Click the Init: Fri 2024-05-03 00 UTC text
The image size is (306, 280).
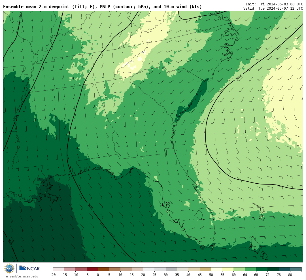(x=274, y=4)
